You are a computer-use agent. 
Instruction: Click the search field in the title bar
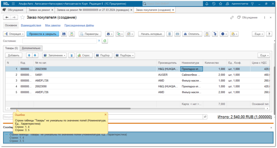pyautogui.click(x=173, y=3)
